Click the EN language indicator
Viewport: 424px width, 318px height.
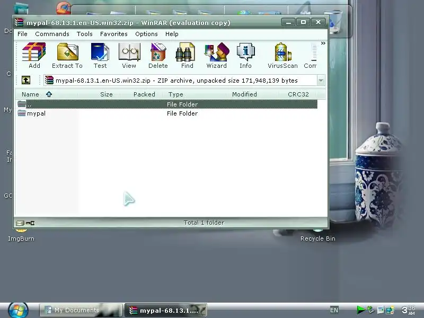[x=334, y=310]
